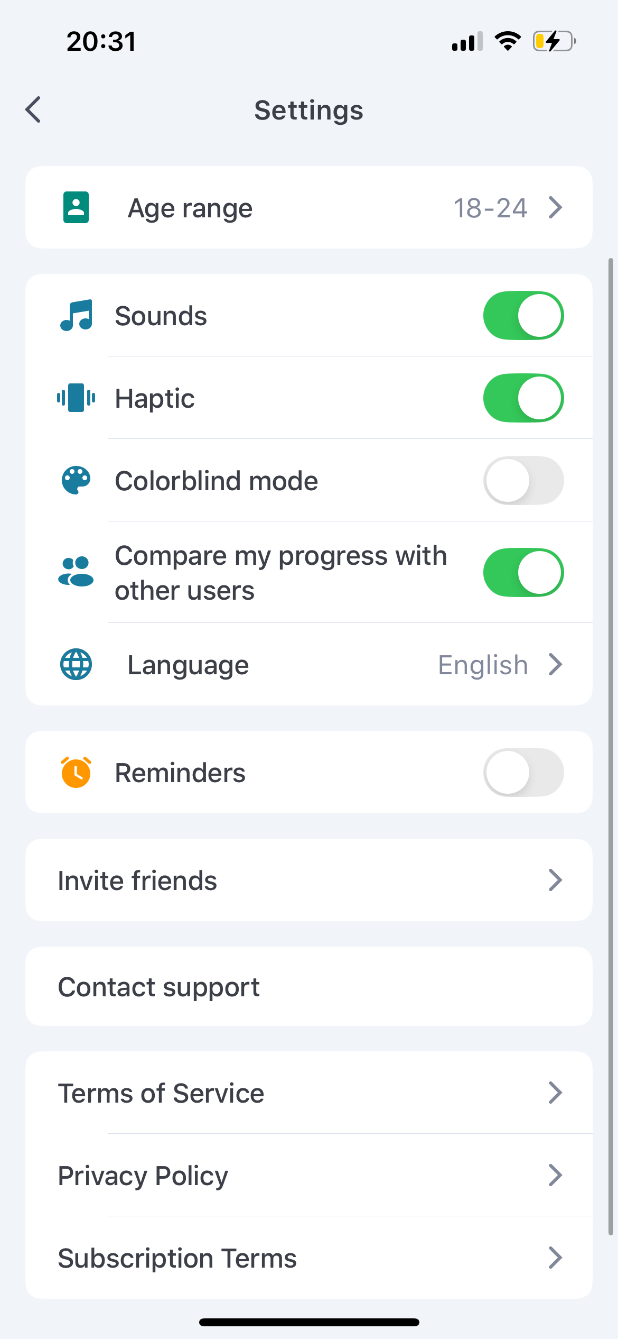Enable the Colorblind mode switch

[x=523, y=480]
